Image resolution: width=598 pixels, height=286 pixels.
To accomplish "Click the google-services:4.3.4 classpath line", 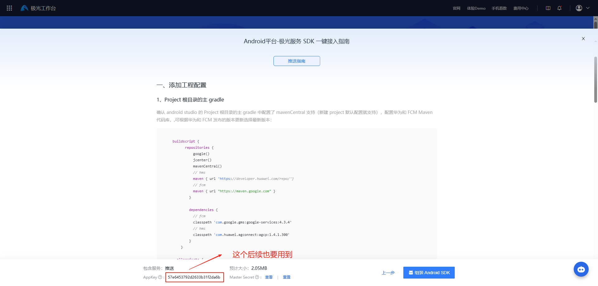I will (242, 222).
